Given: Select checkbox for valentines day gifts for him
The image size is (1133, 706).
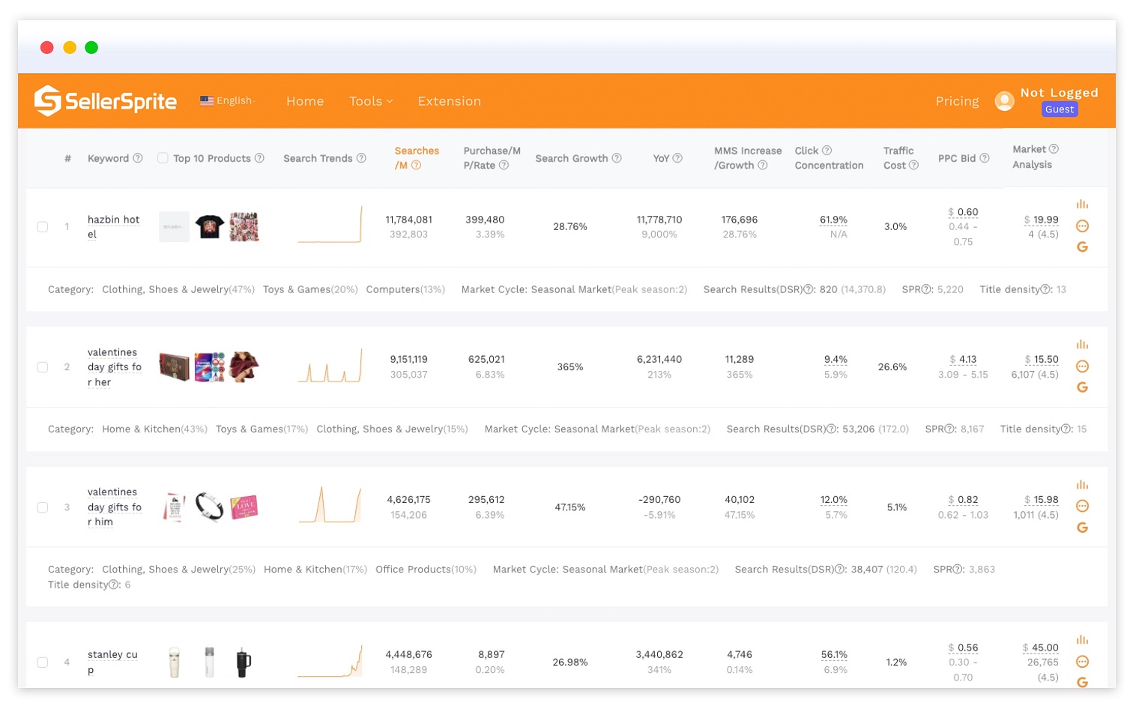Looking at the screenshot, I should coord(43,507).
